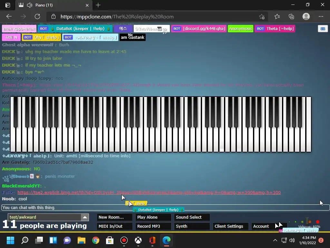Open a new browser tab
The width and height of the screenshot is (330, 248).
click(98, 5)
